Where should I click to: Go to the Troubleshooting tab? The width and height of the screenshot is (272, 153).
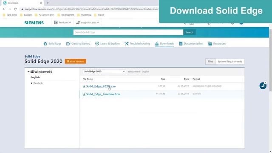[x=137, y=43]
